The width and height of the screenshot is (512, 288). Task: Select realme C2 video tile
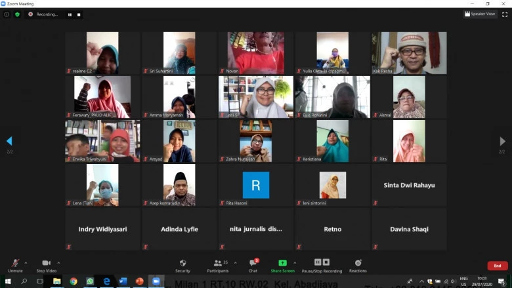click(x=102, y=53)
